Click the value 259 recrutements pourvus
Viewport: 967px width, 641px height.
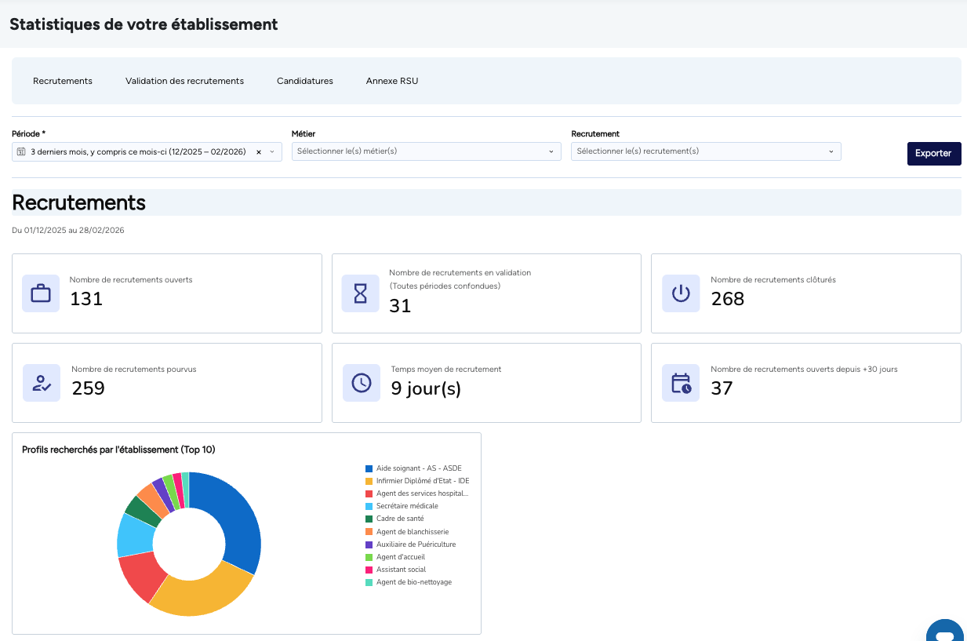point(88,388)
